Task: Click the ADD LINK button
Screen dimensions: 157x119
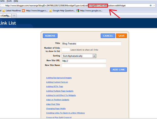Action: coord(118,70)
